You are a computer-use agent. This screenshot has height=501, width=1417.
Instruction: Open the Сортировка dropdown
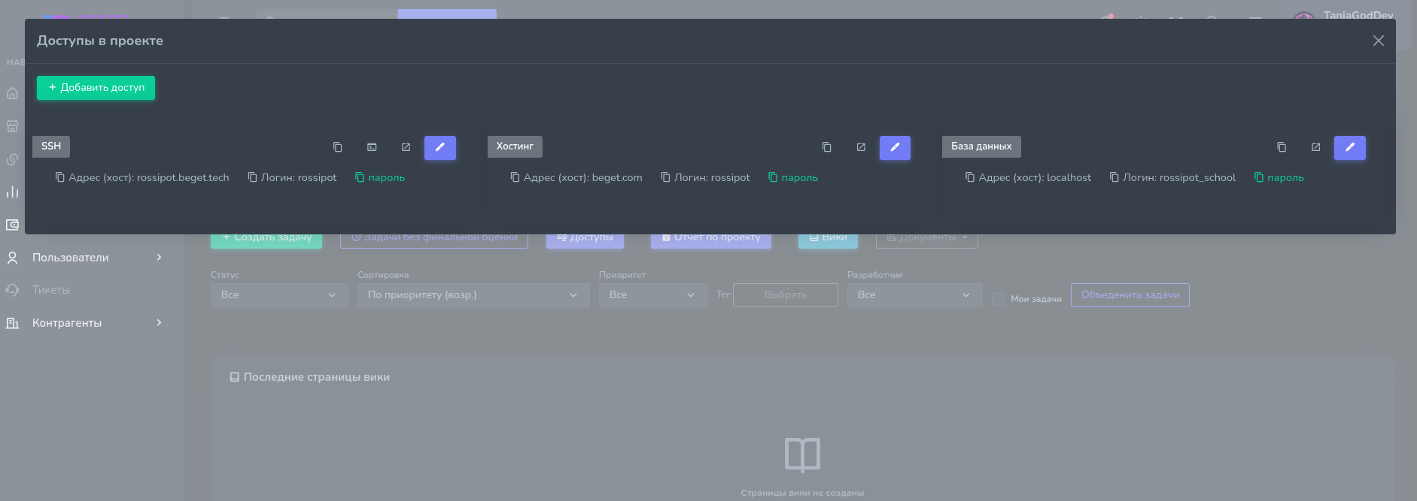[x=473, y=295]
